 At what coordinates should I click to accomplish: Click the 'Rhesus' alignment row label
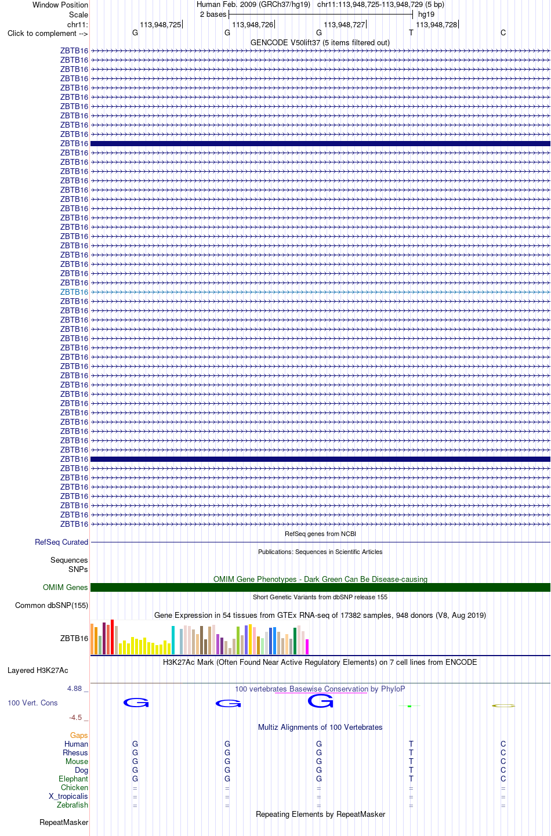(x=75, y=752)
